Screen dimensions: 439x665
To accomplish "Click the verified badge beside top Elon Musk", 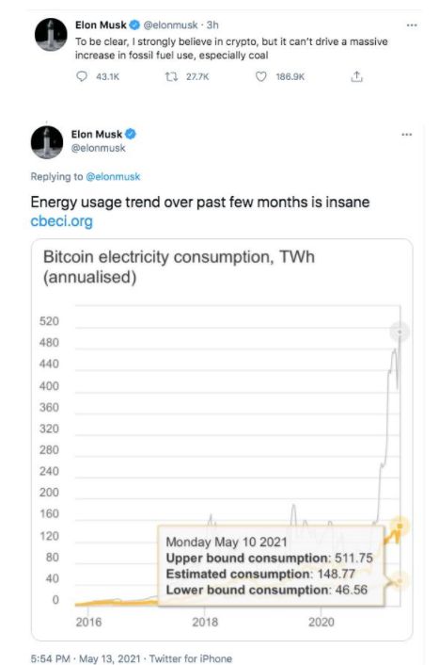I will click(x=134, y=25).
